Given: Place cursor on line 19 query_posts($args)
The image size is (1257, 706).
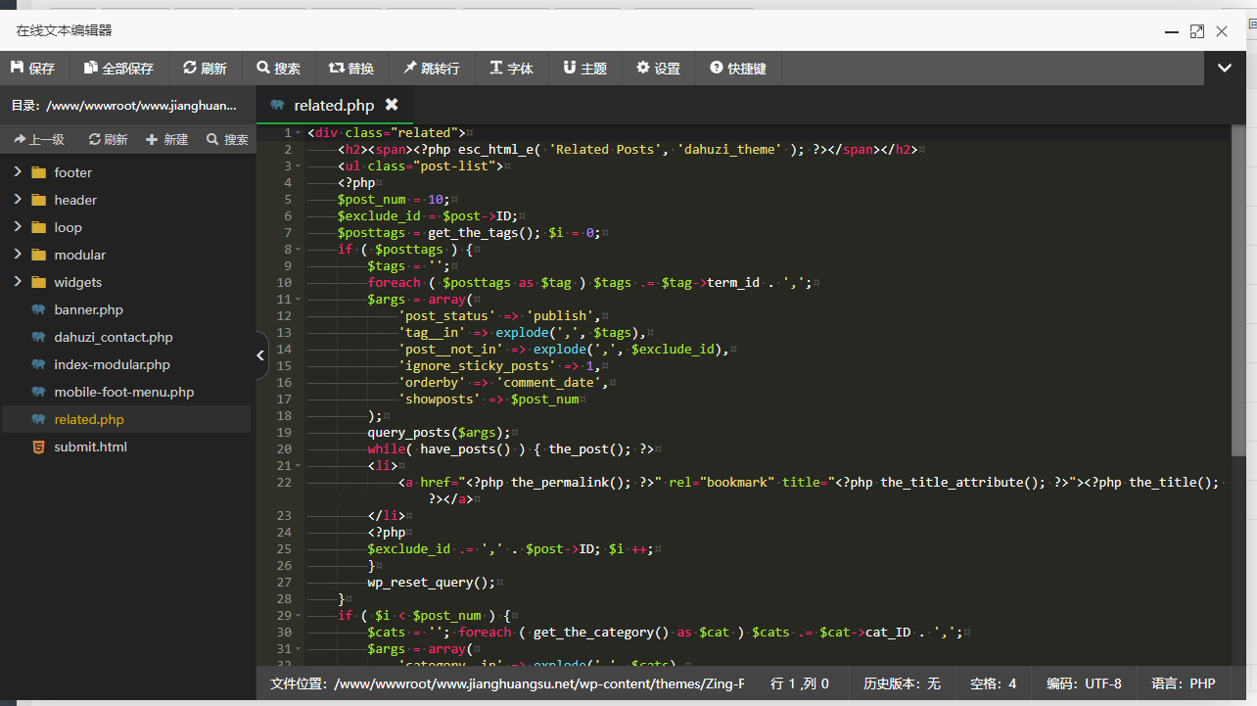Looking at the screenshot, I should 439,433.
